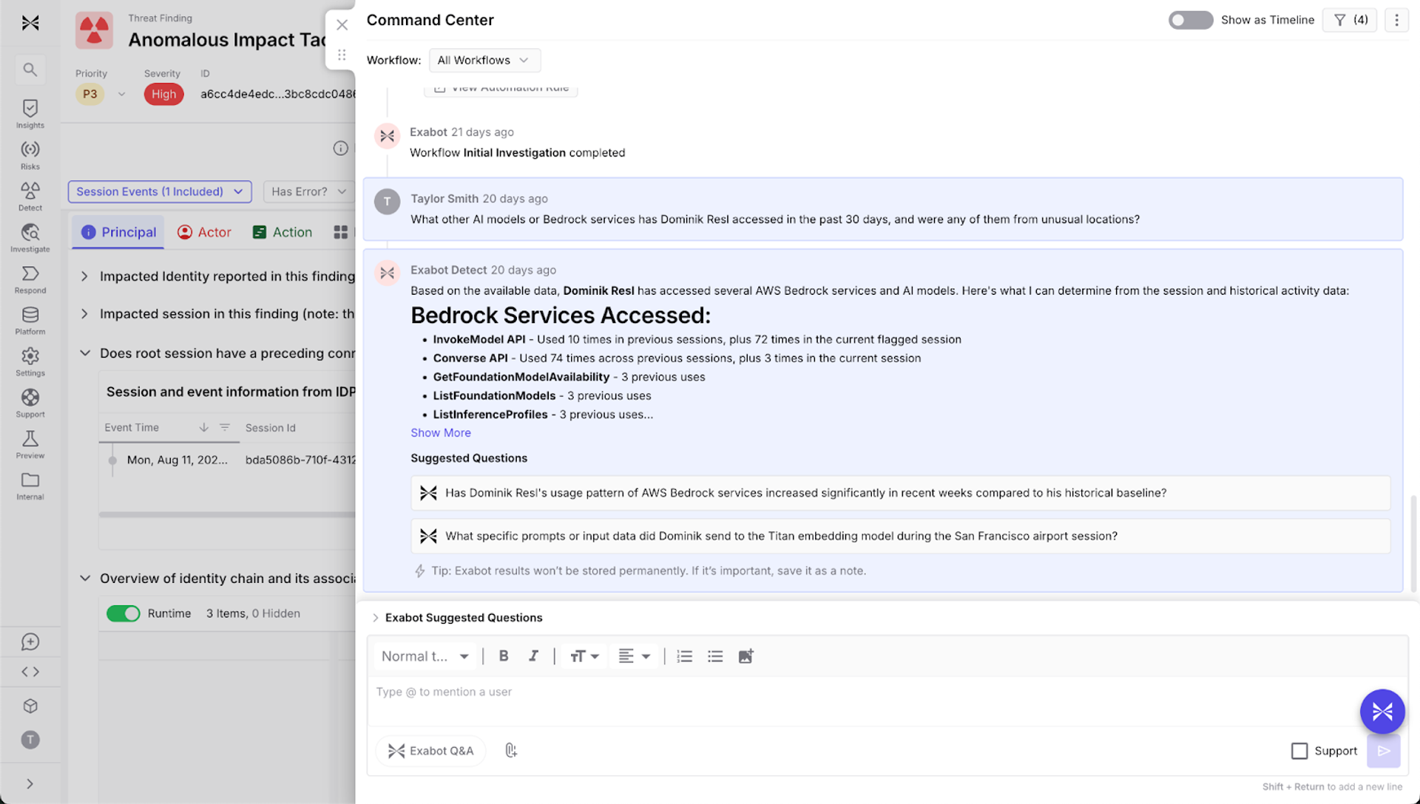Insert a numbered list
The height and width of the screenshot is (804, 1420).
tap(685, 656)
